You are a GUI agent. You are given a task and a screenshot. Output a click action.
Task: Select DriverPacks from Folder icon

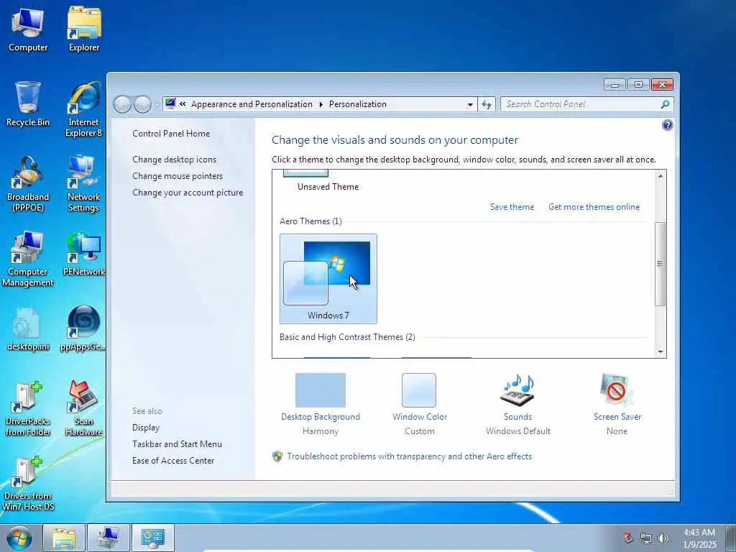[x=28, y=408]
